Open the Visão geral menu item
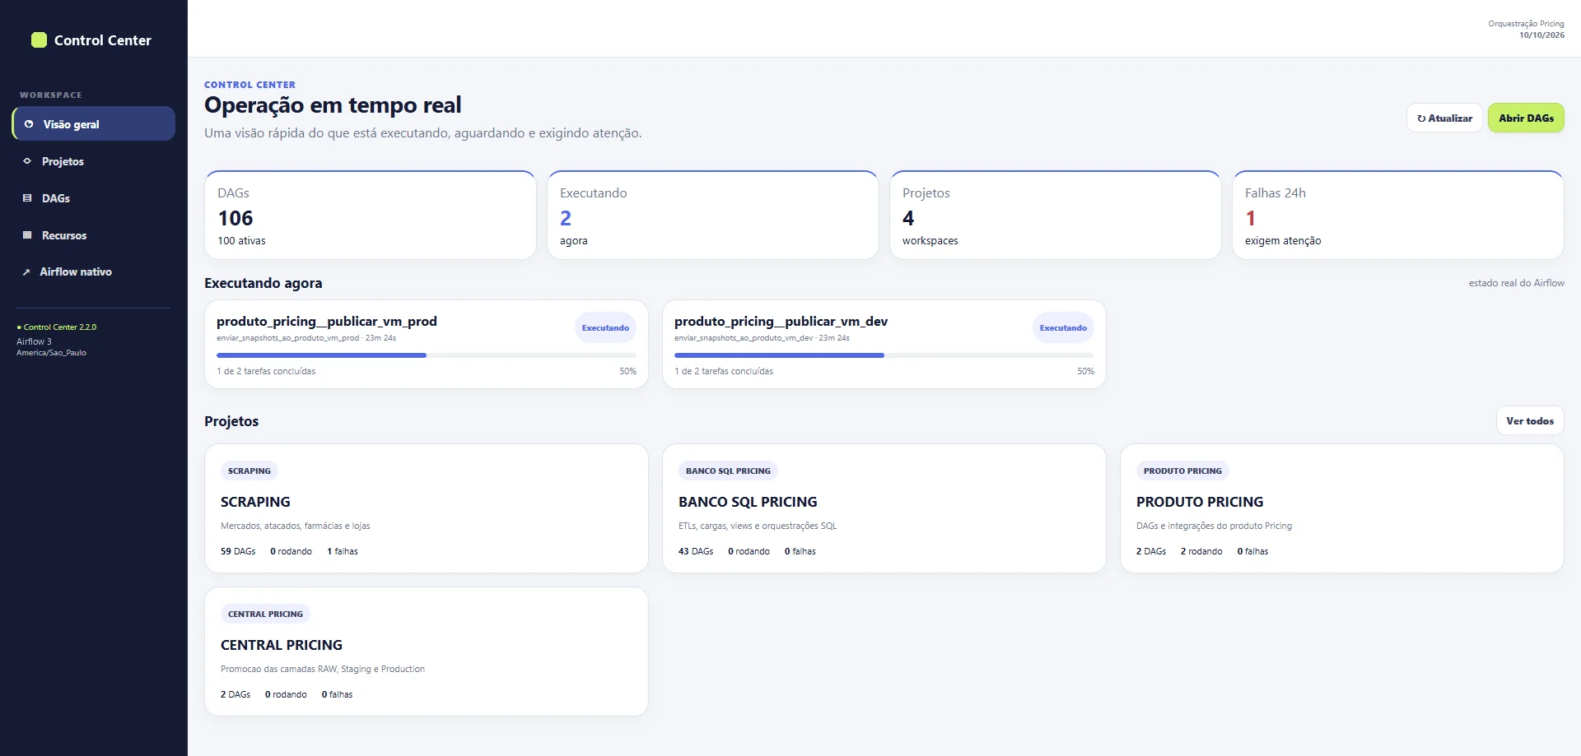The image size is (1581, 756). pyautogui.click(x=94, y=124)
